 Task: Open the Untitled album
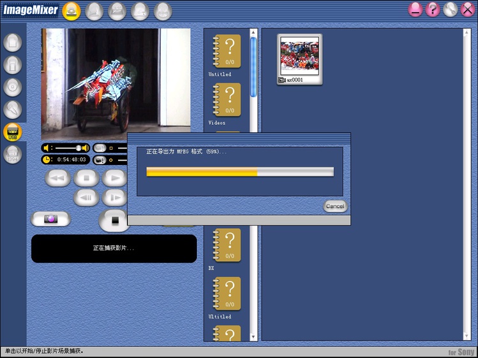click(227, 52)
